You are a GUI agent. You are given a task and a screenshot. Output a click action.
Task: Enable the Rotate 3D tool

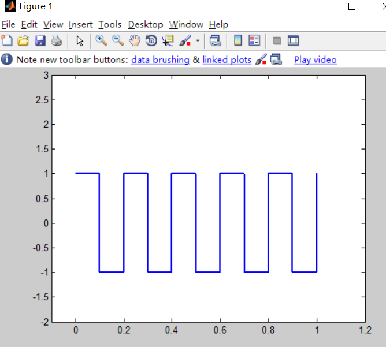click(x=151, y=40)
